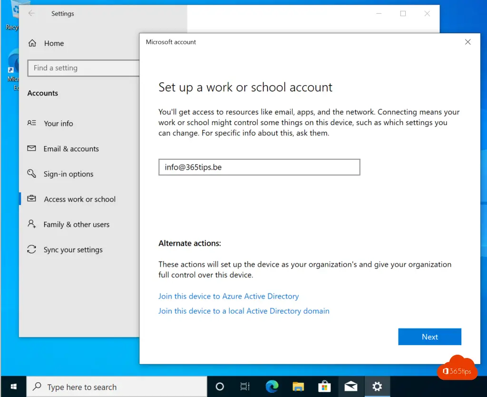Click the Cortana circle icon
The image size is (487, 397).
(x=220, y=387)
